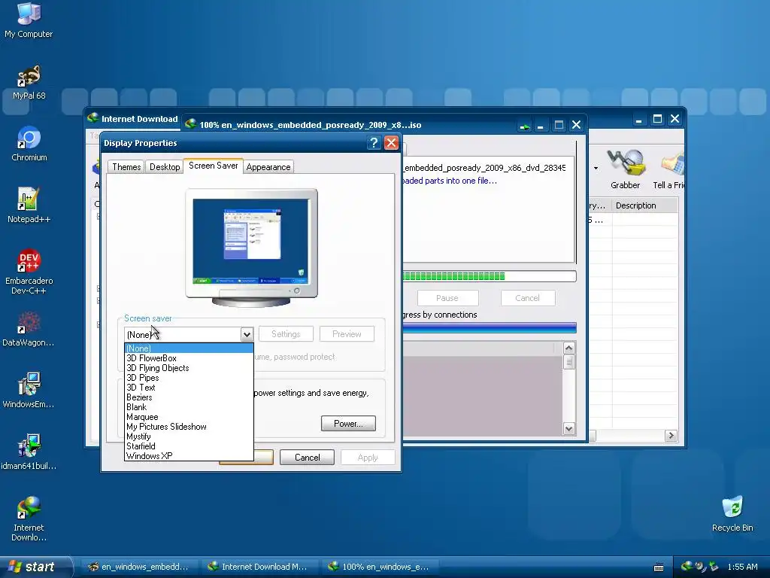This screenshot has width=770, height=578.
Task: Click the Settings button
Action: point(286,334)
